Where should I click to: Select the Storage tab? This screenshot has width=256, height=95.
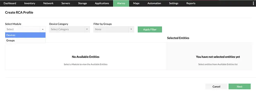click(82, 3)
